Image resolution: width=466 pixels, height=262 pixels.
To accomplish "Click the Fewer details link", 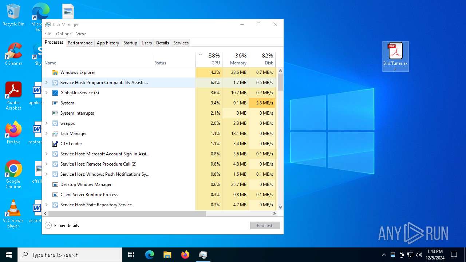I will coord(67,226).
